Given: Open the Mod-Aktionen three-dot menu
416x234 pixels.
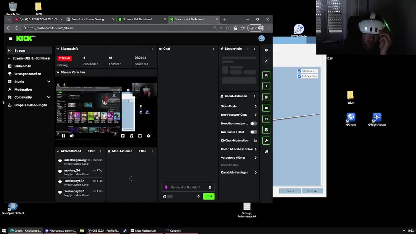Looking at the screenshot, I should [x=152, y=151].
